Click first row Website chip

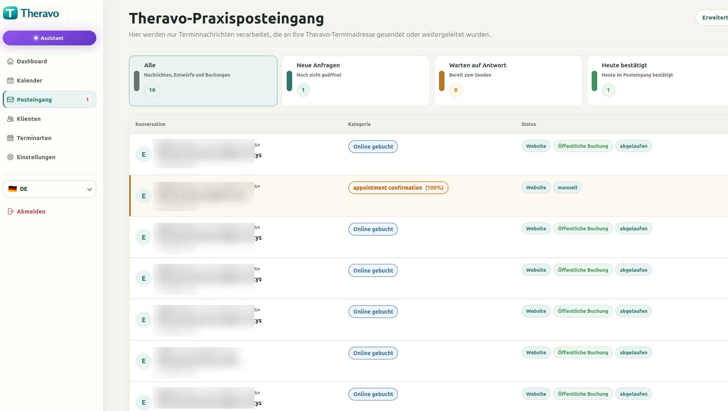click(x=536, y=146)
